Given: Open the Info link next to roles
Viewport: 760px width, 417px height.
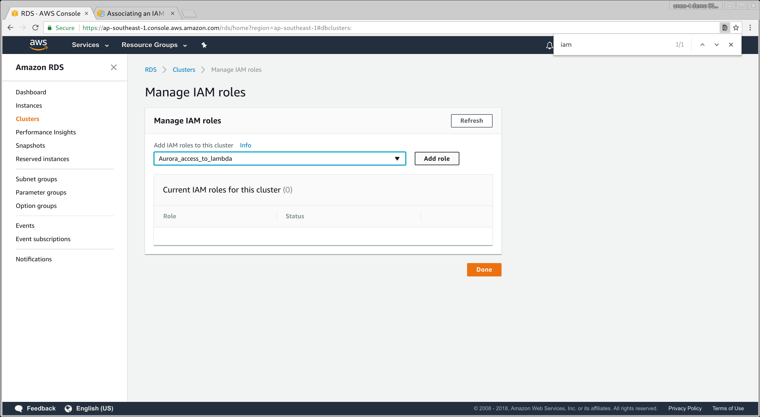Looking at the screenshot, I should 245,145.
